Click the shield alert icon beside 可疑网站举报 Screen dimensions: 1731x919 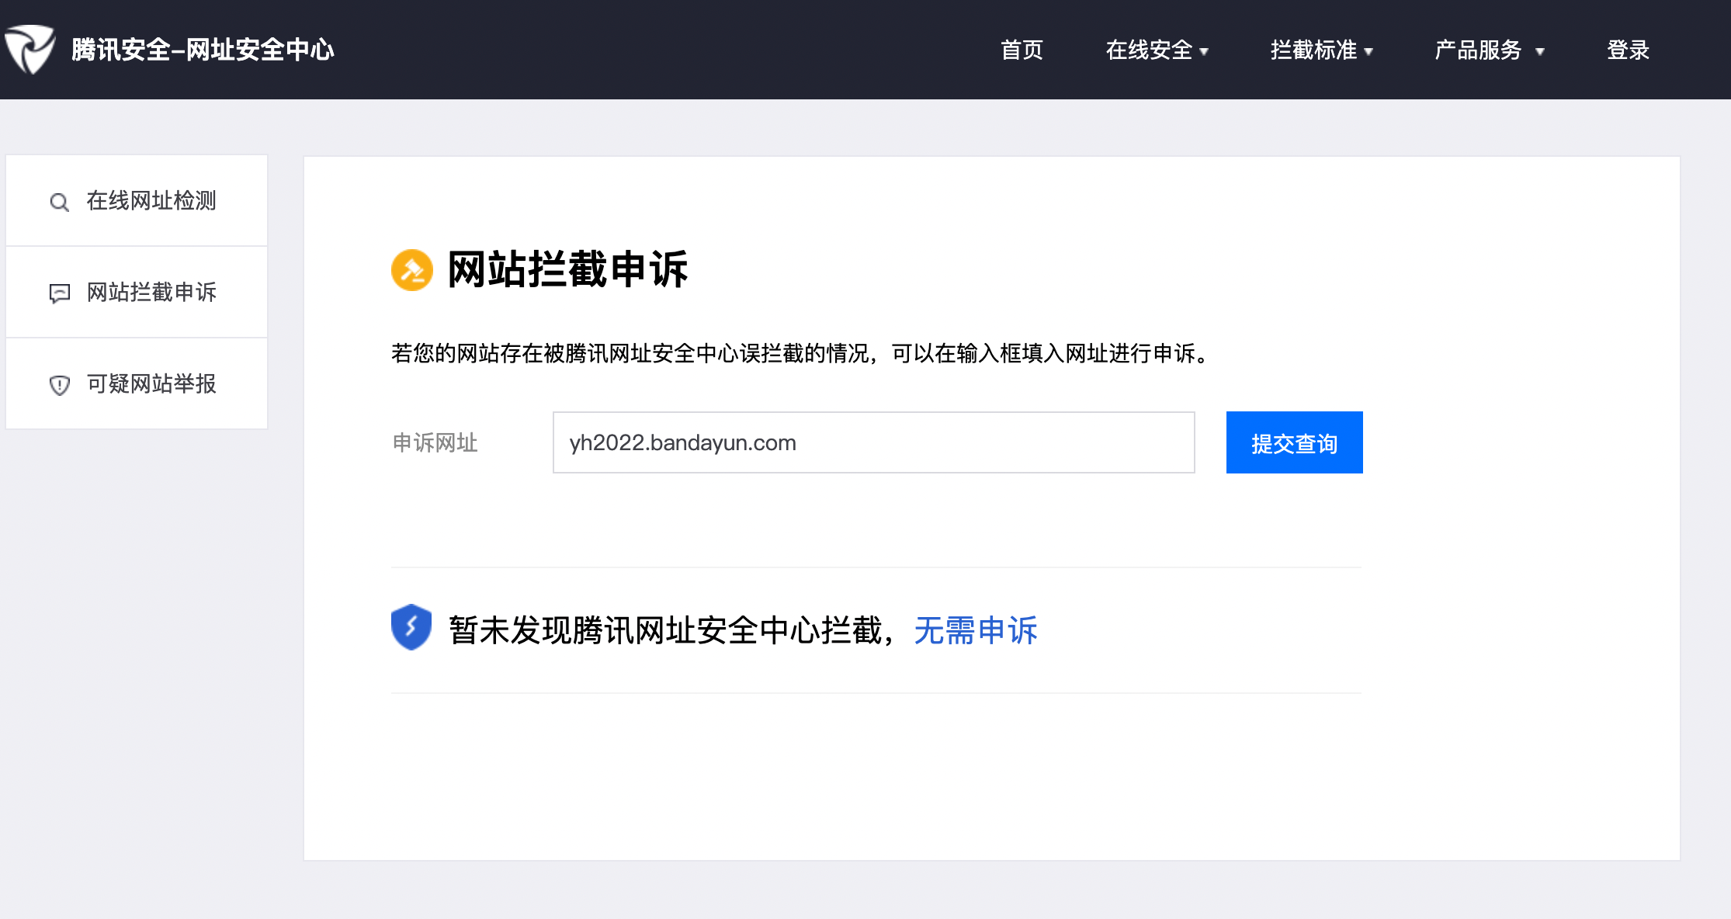59,384
